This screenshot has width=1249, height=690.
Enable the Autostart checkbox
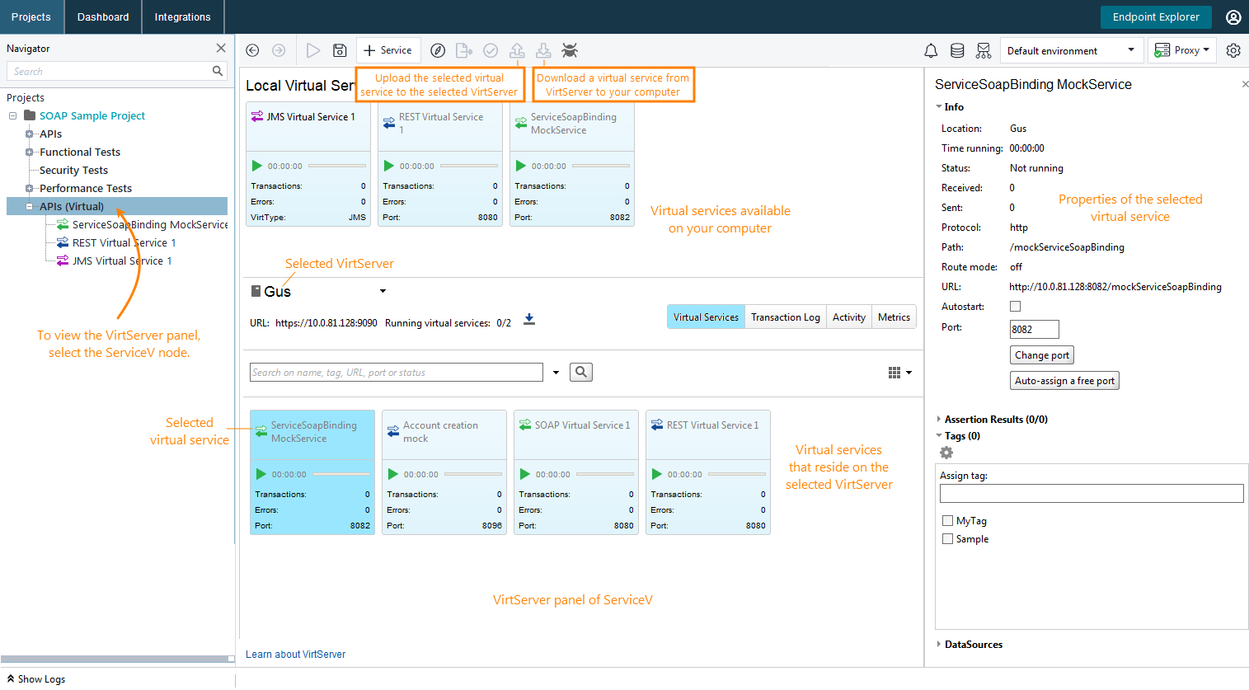click(x=1015, y=306)
